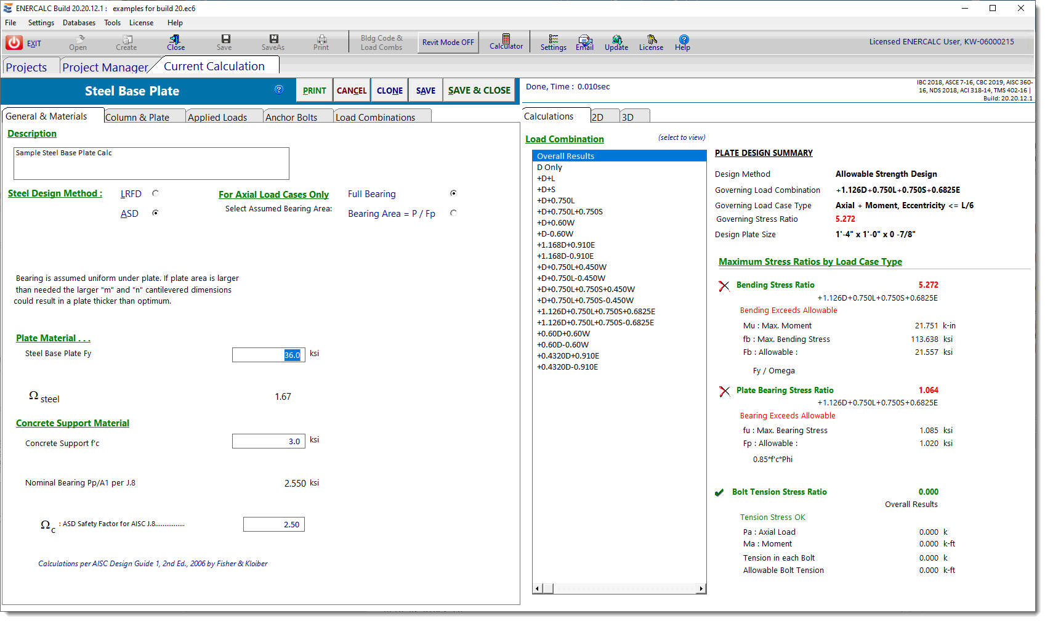Open the Databases menu
This screenshot has height=621, width=1045.
coord(79,23)
